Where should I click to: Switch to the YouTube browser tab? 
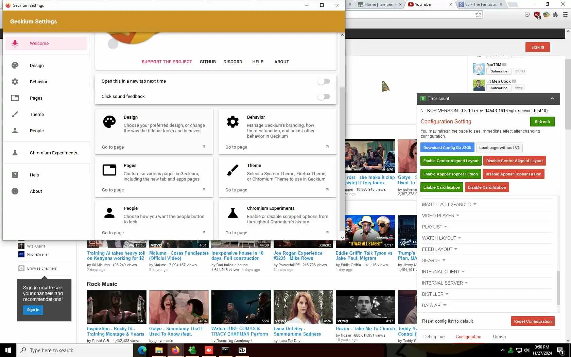click(430, 4)
